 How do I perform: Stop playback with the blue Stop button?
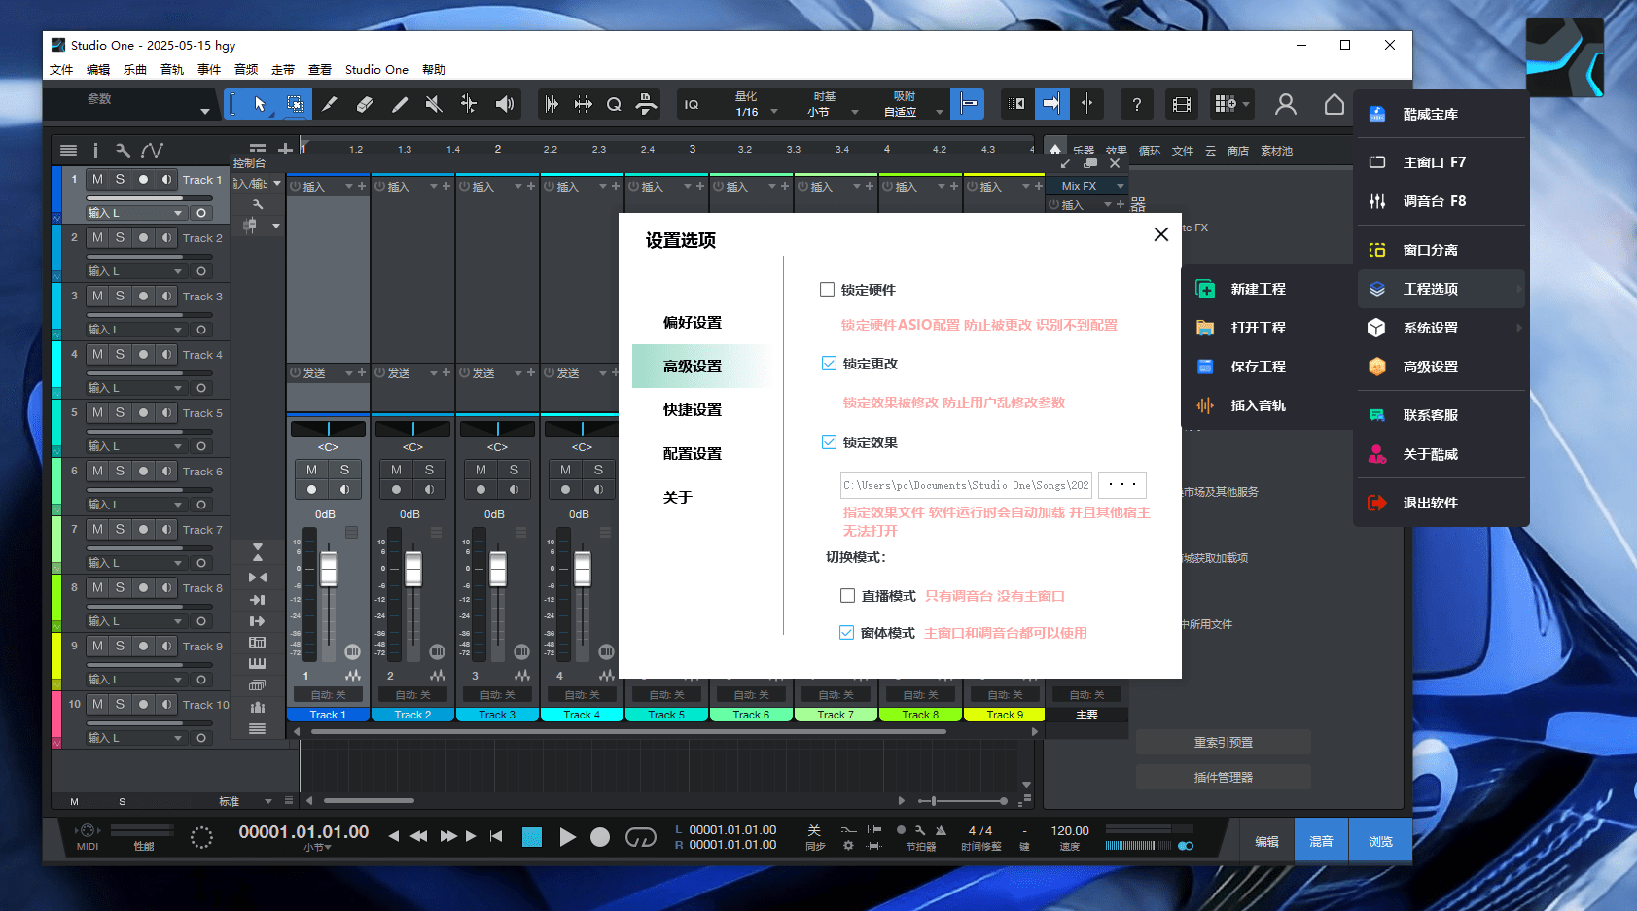point(532,837)
